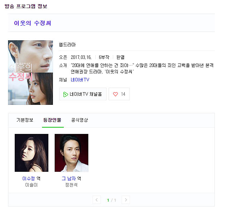The height and width of the screenshot is (210, 225).
Task: Click the 이수정 character photo
Action: [32, 153]
